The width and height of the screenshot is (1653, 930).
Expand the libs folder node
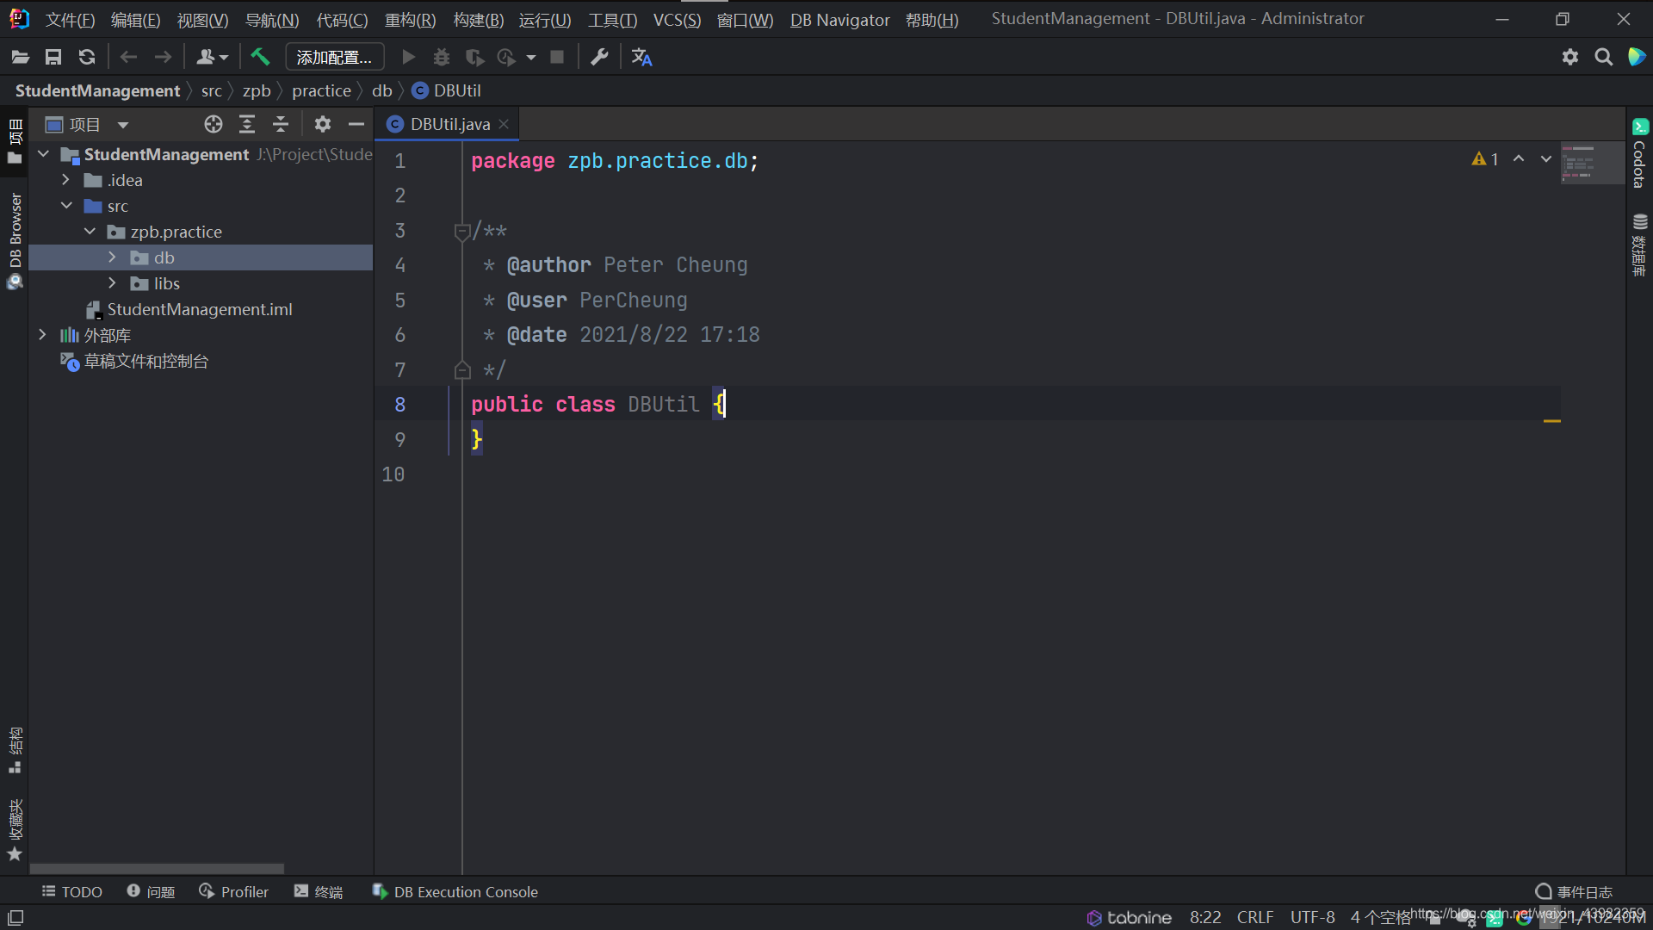[x=112, y=283]
